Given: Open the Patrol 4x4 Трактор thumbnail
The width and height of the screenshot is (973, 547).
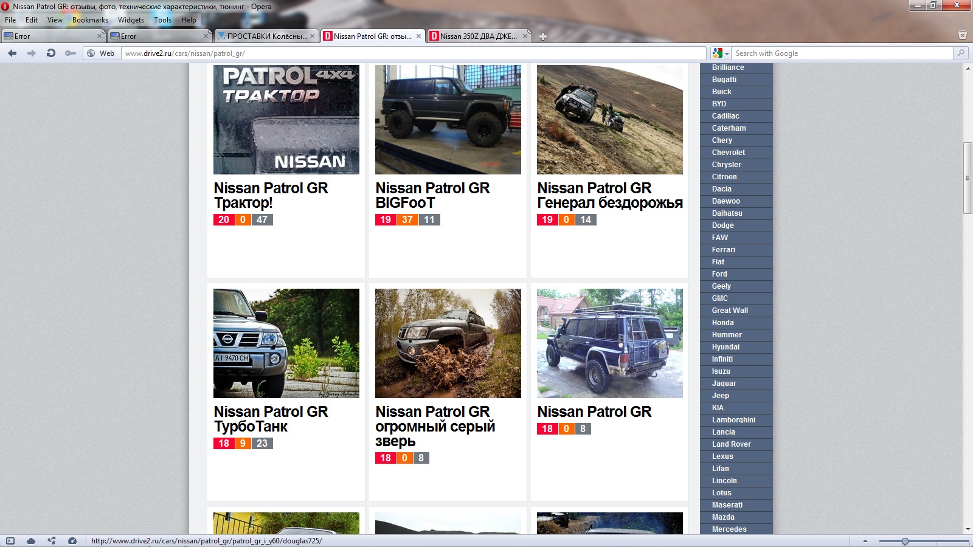Looking at the screenshot, I should [286, 120].
